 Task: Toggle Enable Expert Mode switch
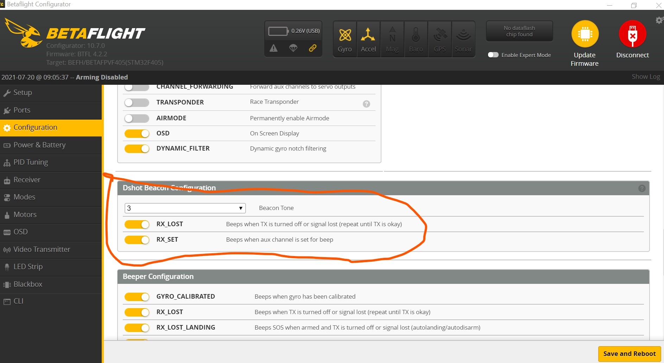click(x=493, y=55)
